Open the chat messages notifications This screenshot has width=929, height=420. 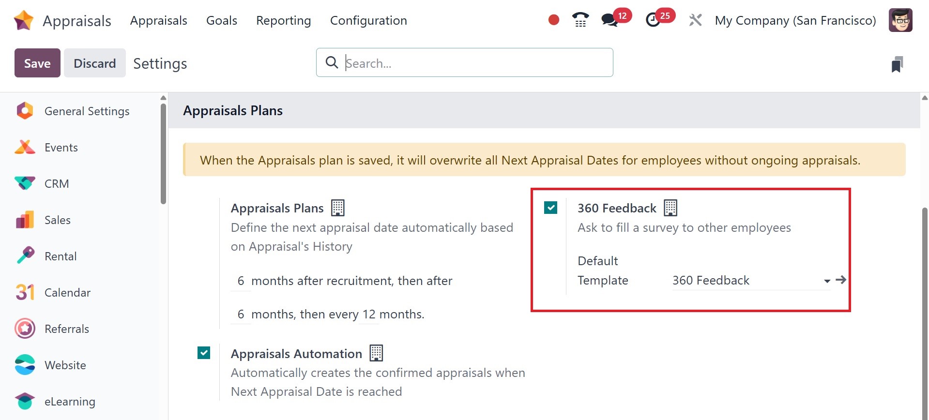609,20
